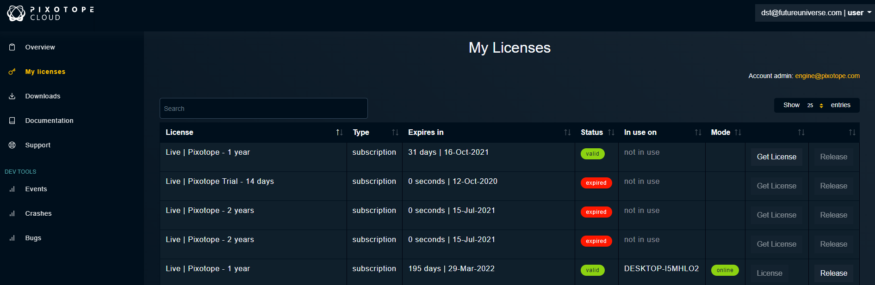Click valid badge for 16-Oct-2021 license

592,154
